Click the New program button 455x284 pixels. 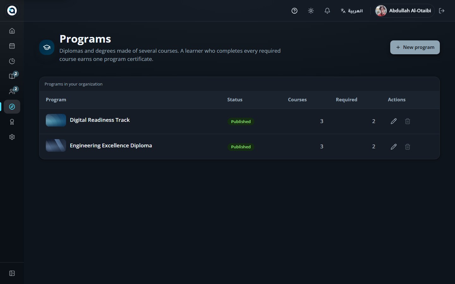[415, 47]
